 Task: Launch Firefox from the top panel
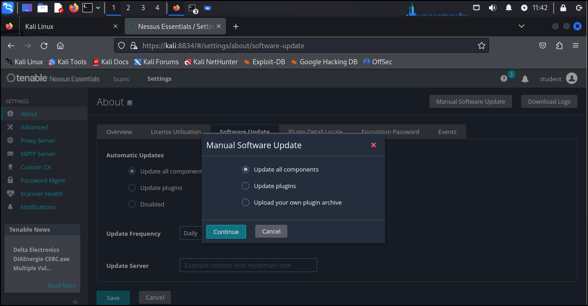[x=73, y=8]
